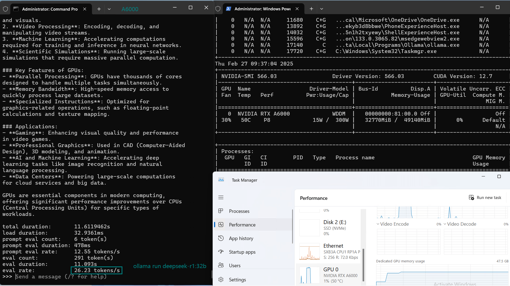Click the Task Manager sidebar scrollbar

pos(293,226)
